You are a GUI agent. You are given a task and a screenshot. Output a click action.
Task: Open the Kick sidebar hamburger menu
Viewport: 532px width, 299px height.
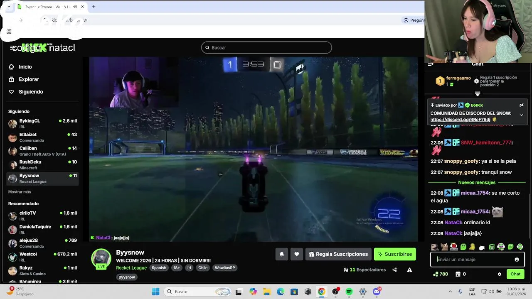[x=12, y=48]
